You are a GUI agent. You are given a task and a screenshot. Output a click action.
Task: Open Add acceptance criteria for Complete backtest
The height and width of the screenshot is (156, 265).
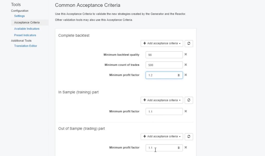click(162, 43)
